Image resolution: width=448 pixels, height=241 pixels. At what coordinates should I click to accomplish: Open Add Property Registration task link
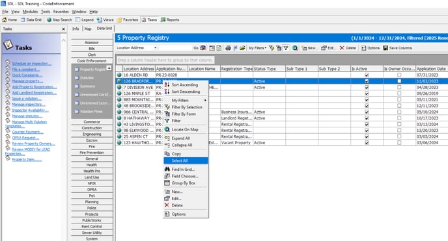tap(35, 87)
